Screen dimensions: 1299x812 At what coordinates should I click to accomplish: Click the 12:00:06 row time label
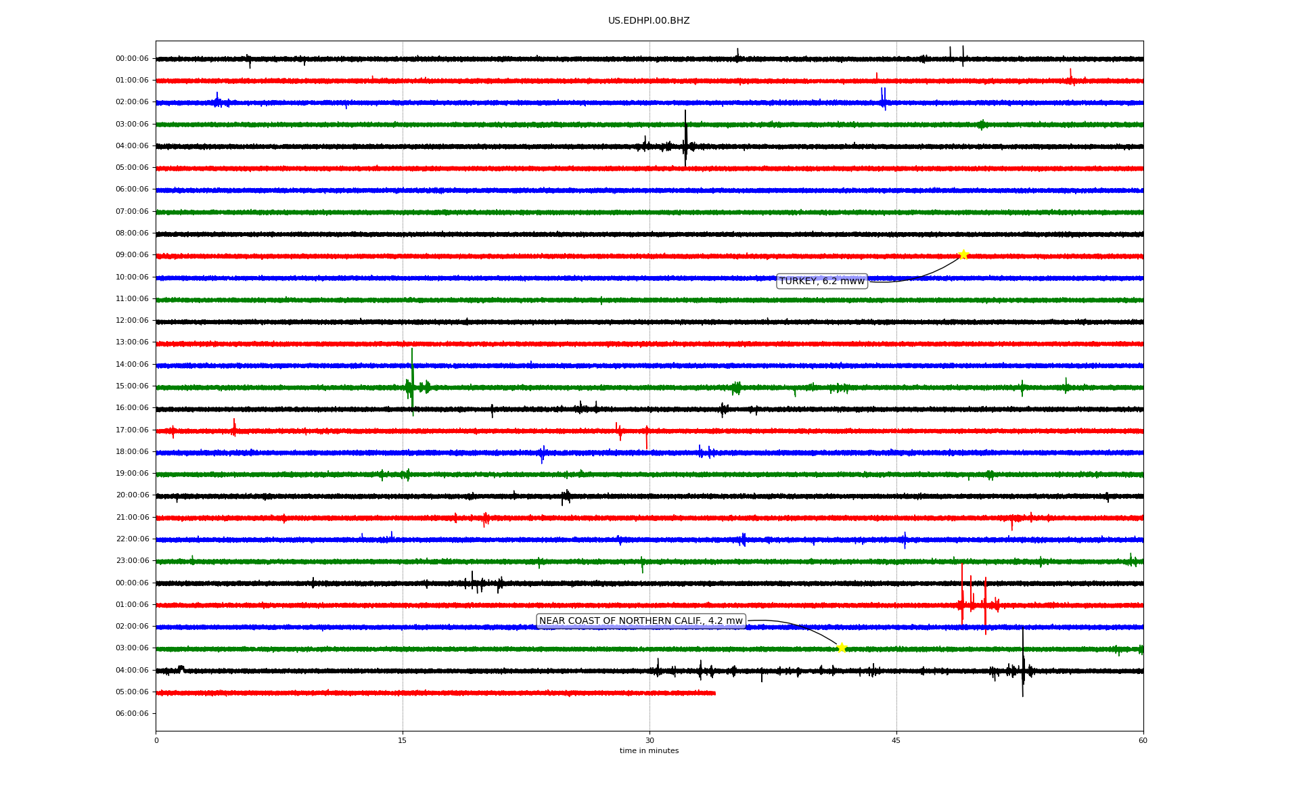pos(132,320)
